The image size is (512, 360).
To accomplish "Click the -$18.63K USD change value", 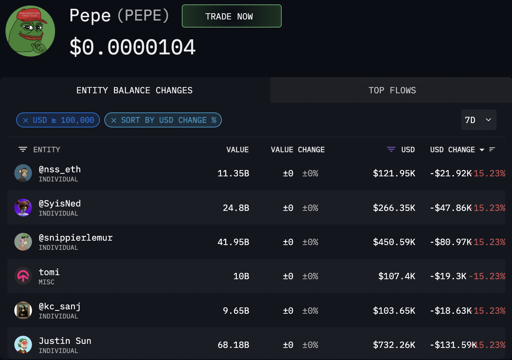I will click(451, 311).
